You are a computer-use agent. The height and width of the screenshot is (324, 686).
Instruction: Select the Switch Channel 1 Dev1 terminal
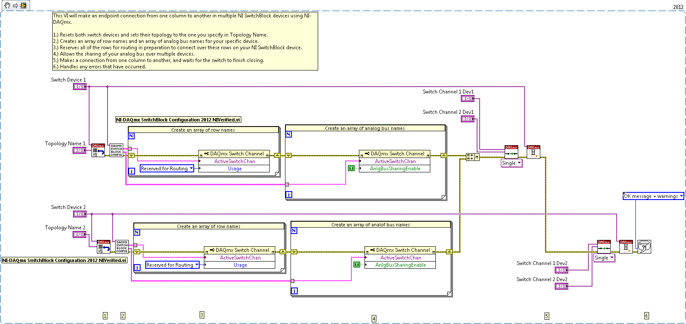468,99
